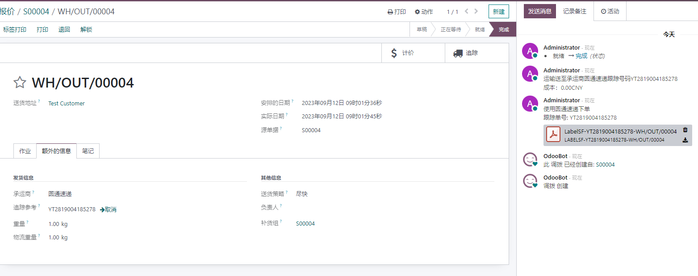
Task: Click the 打印 printer menu at top
Action: click(x=397, y=12)
